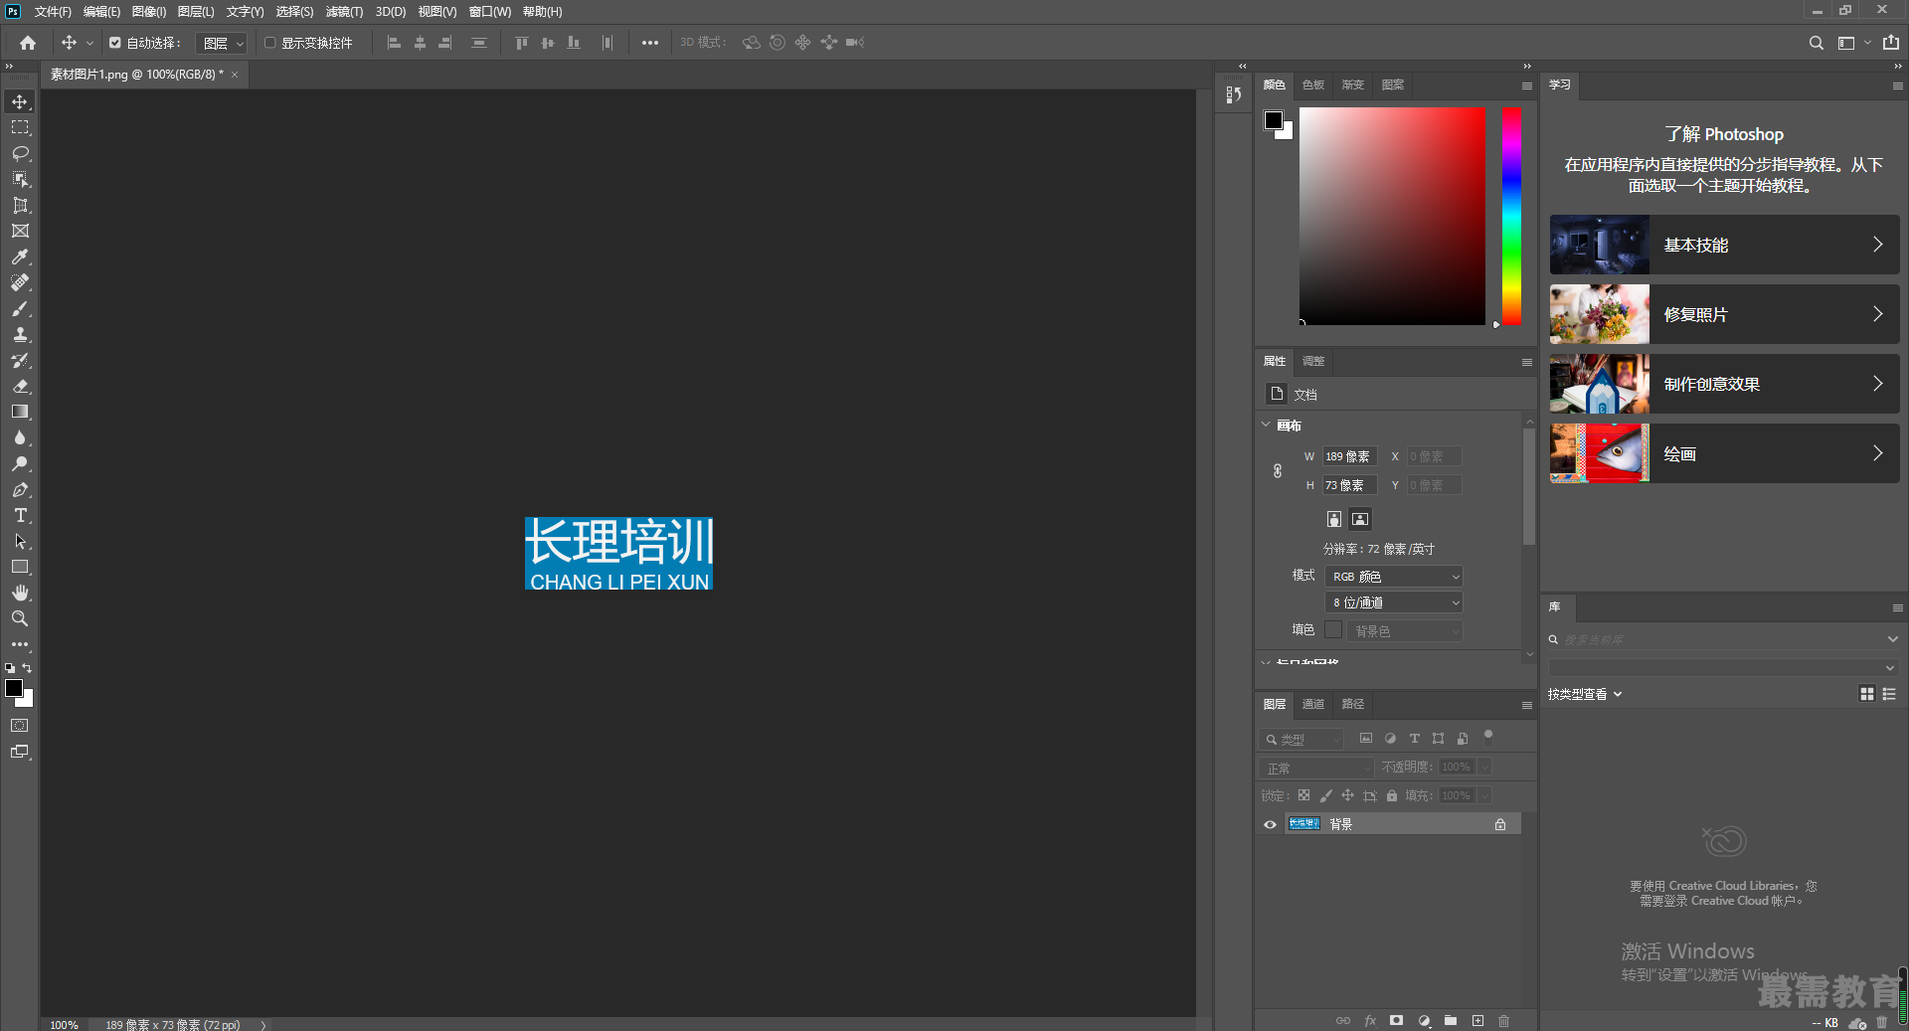Screen dimensions: 1909x1031
Task: Open the Window menu
Action: [x=490, y=12]
